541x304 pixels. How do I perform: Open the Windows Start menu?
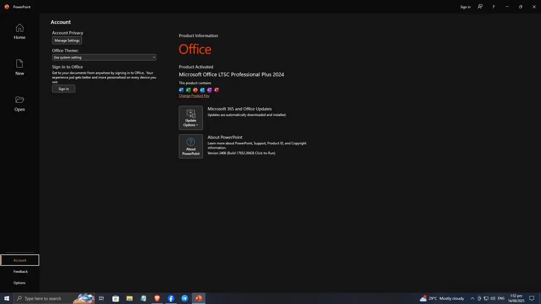(x=7, y=299)
